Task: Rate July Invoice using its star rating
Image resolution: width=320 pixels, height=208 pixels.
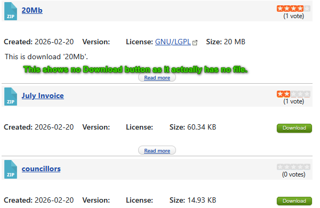Action: (293, 94)
